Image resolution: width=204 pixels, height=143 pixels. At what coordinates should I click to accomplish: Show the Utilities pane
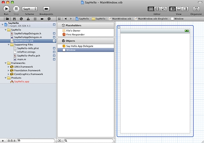coord(184,9)
